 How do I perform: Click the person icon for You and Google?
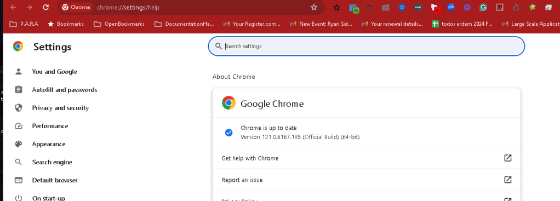(19, 71)
